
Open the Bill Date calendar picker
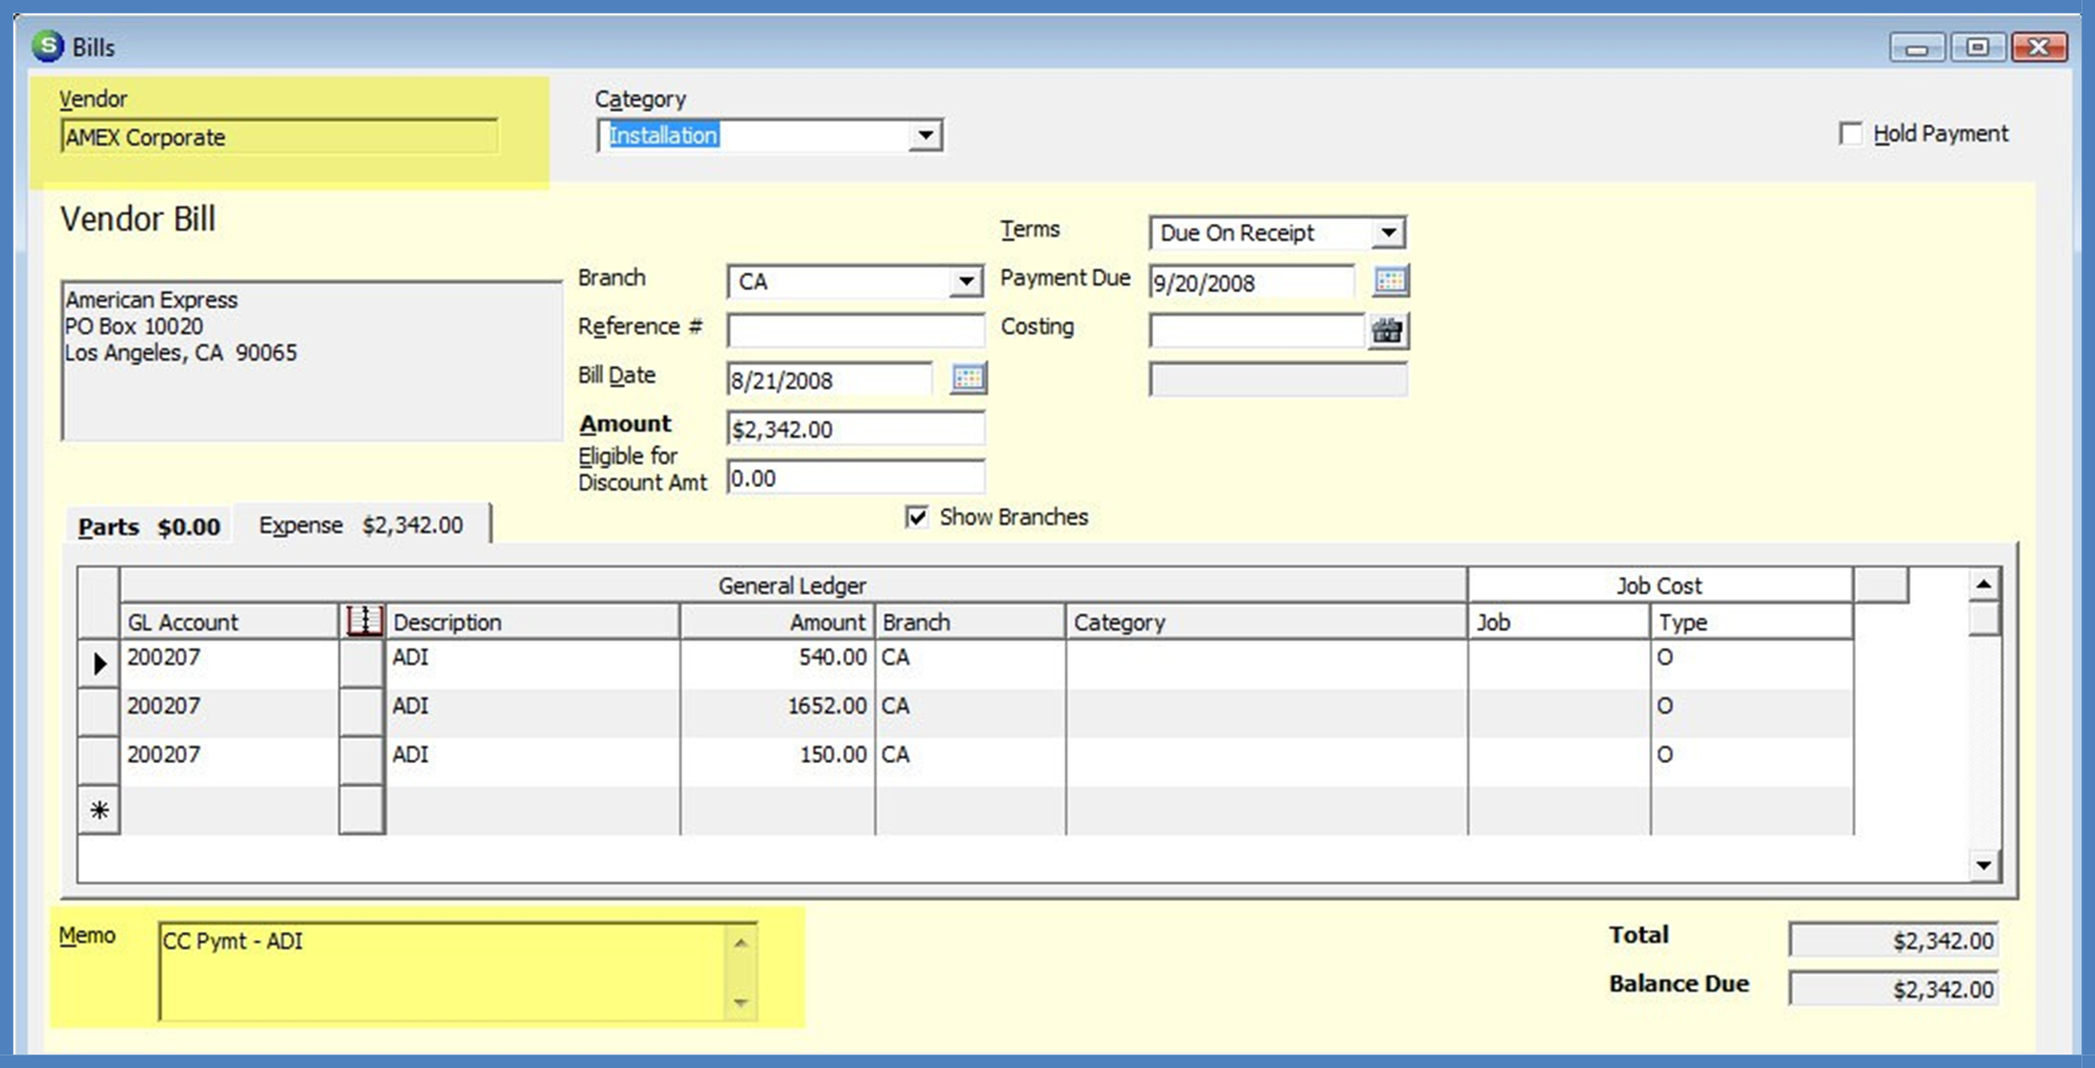968,378
